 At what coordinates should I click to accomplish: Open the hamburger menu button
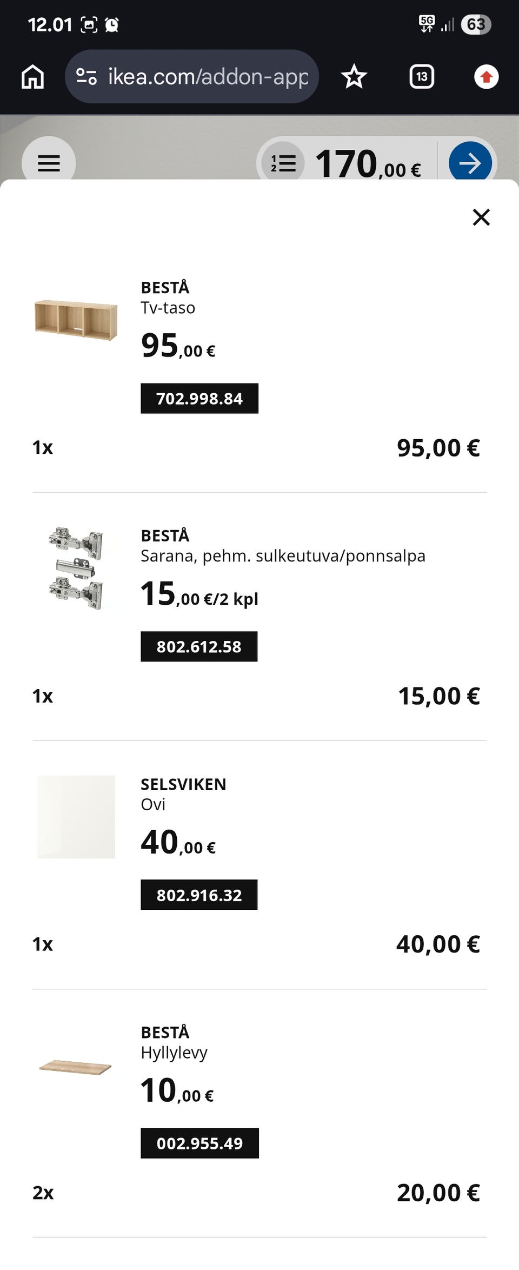[49, 162]
